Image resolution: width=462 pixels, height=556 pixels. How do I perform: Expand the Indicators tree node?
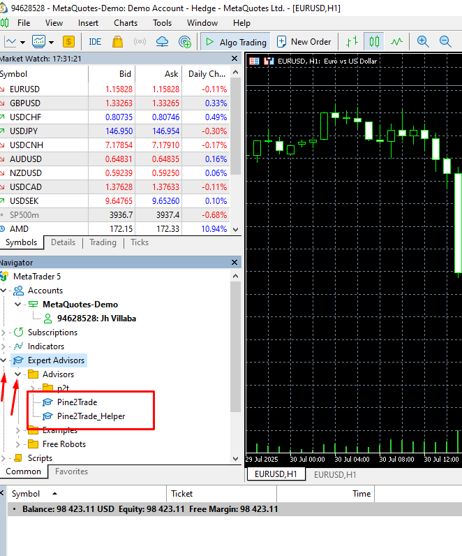4,346
